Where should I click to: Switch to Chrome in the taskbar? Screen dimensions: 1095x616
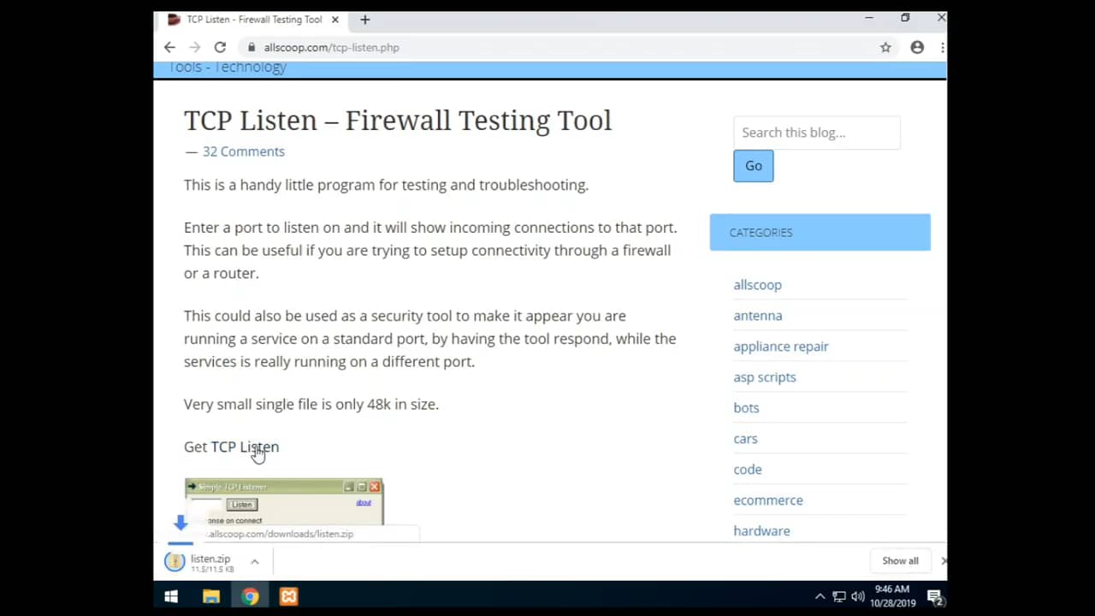(x=250, y=597)
